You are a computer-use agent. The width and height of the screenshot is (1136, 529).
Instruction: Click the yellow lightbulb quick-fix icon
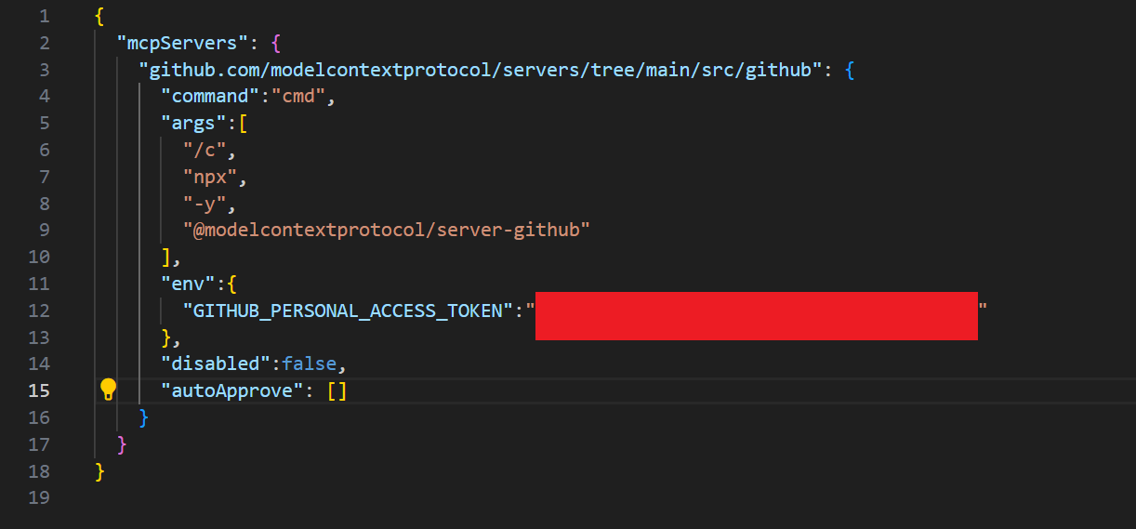point(108,389)
